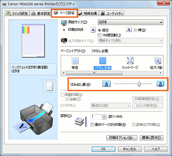Click the paper size monitor icon
The height and width of the screenshot is (156, 172).
tap(64, 23)
